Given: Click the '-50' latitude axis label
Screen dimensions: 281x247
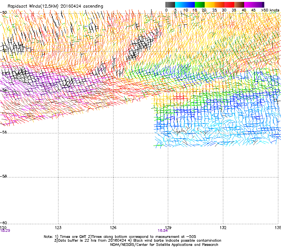Looking at the screenshot, I should click(x=3, y=13).
